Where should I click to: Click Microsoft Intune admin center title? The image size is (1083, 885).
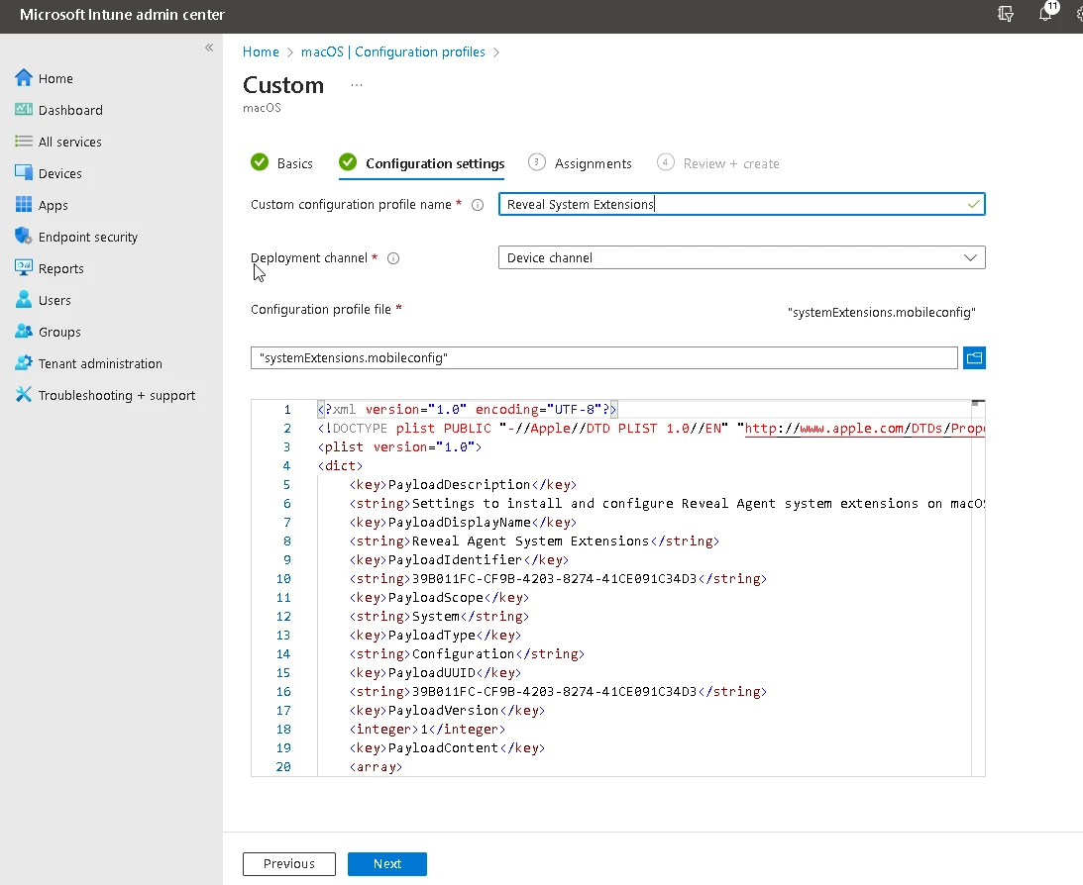[122, 15]
